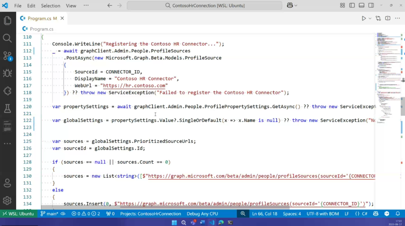Open changes compare icon in editor toolbar
The image size is (405, 226).
point(378,18)
